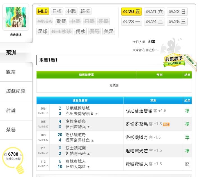Select the 俄冰 category tab
This screenshot has height=177, width=202.
point(81,31)
